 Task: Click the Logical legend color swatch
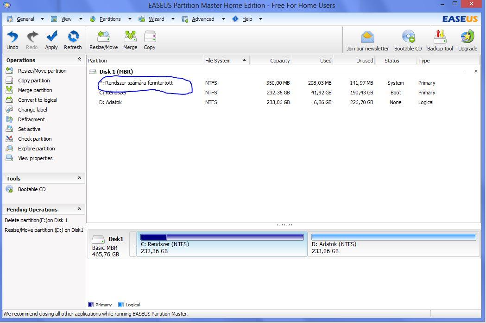121,305
